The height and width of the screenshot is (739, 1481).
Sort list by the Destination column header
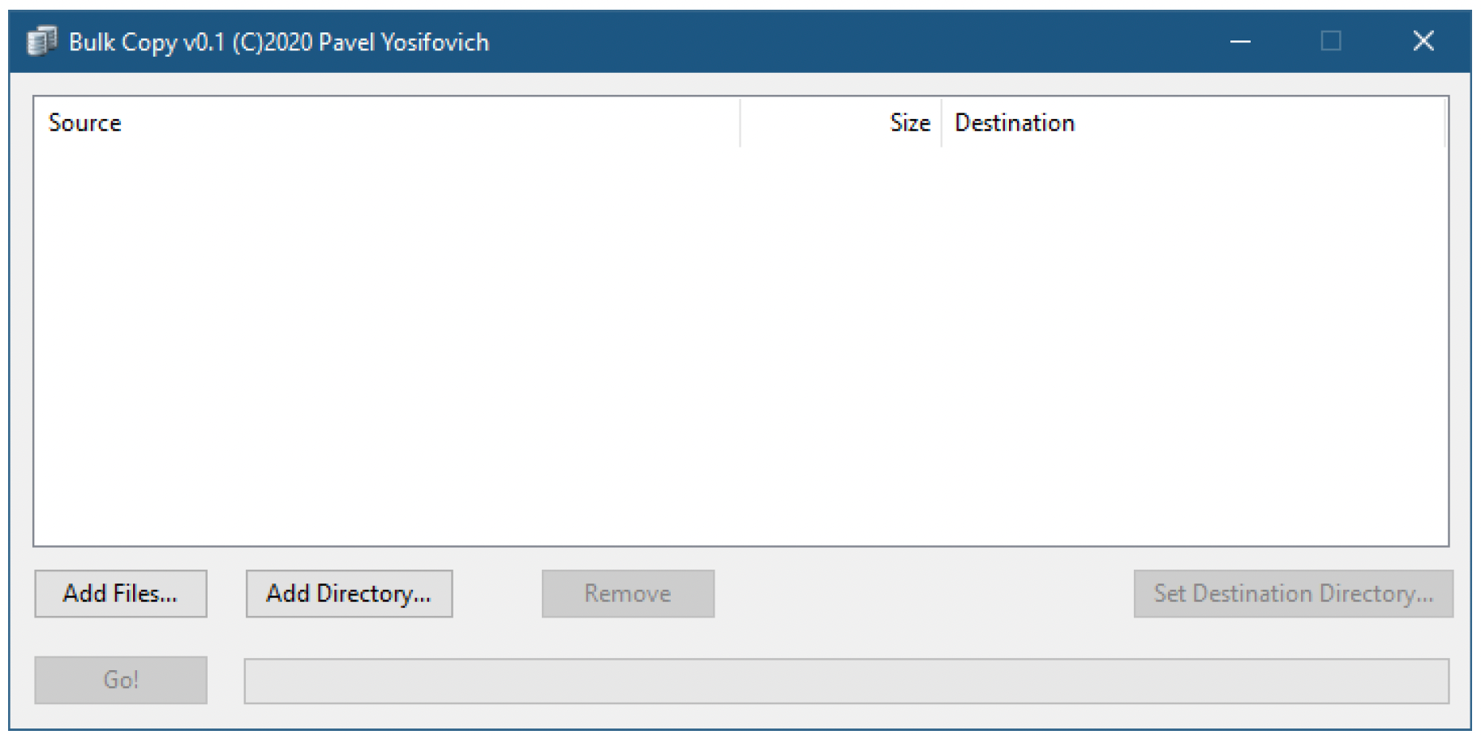[x=1193, y=123]
